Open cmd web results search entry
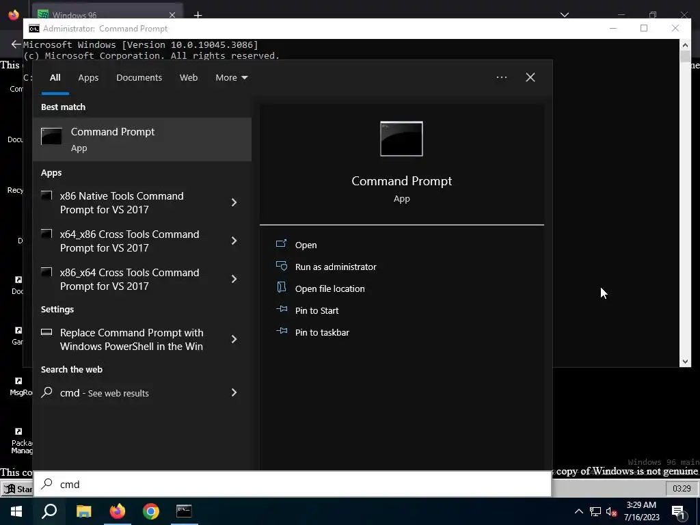The height and width of the screenshot is (525, 700). click(x=129, y=393)
